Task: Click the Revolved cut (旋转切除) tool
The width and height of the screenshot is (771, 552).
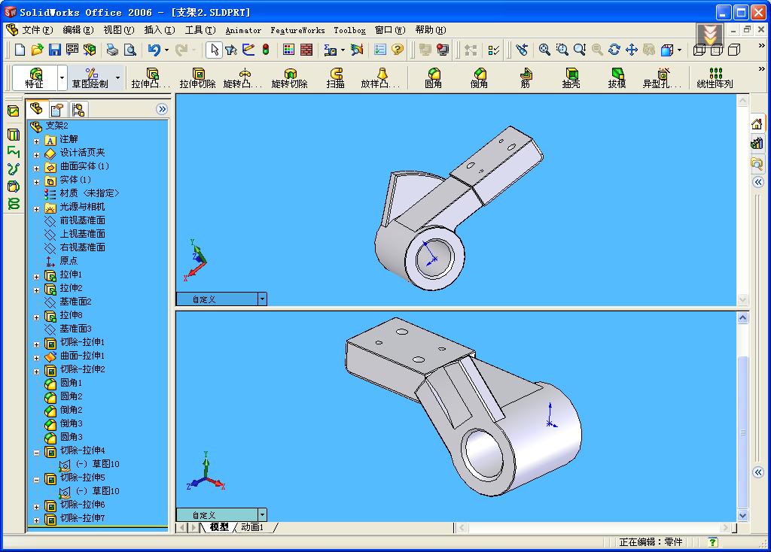Action: click(x=290, y=78)
